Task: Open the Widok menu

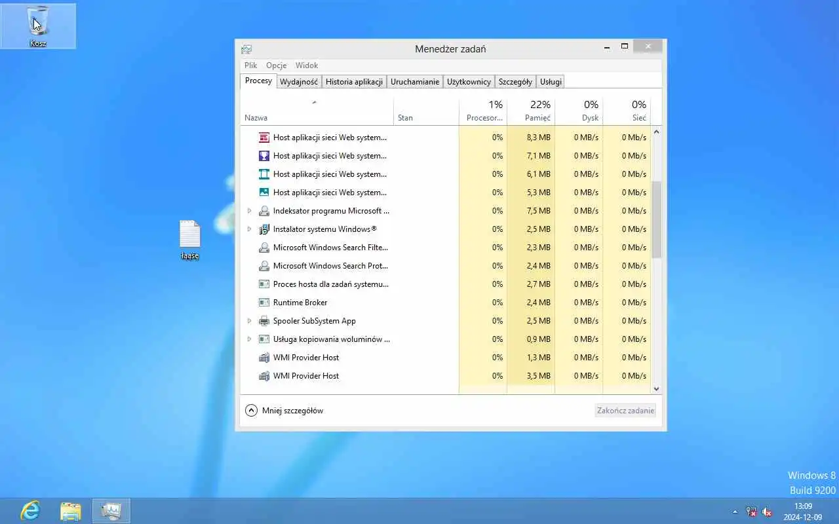Action: coord(307,65)
